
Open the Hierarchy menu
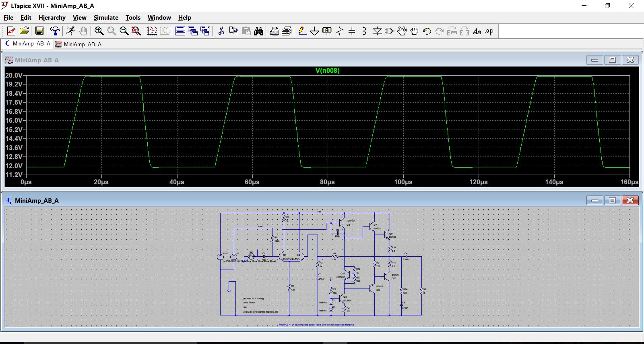coord(52,18)
